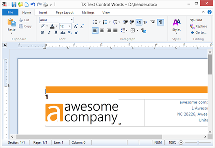Image resolution: width=215 pixels, height=148 pixels.
Task: Open help with the question mark icon
Action: [209, 12]
